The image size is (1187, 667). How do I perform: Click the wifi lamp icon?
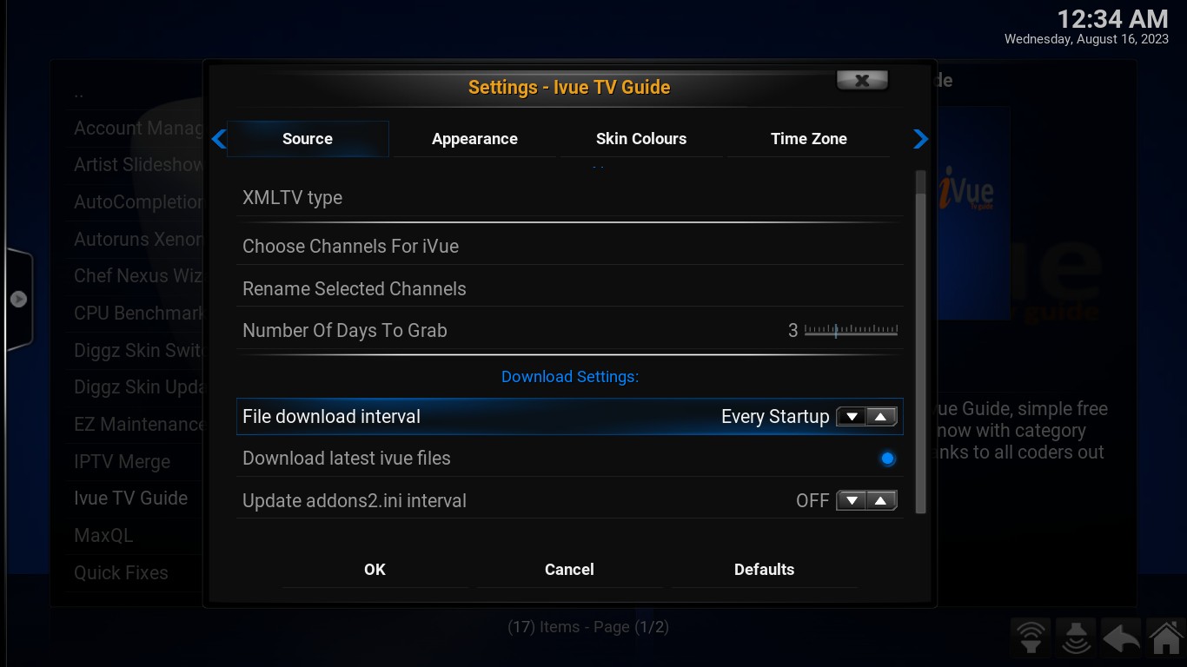(x=1031, y=638)
